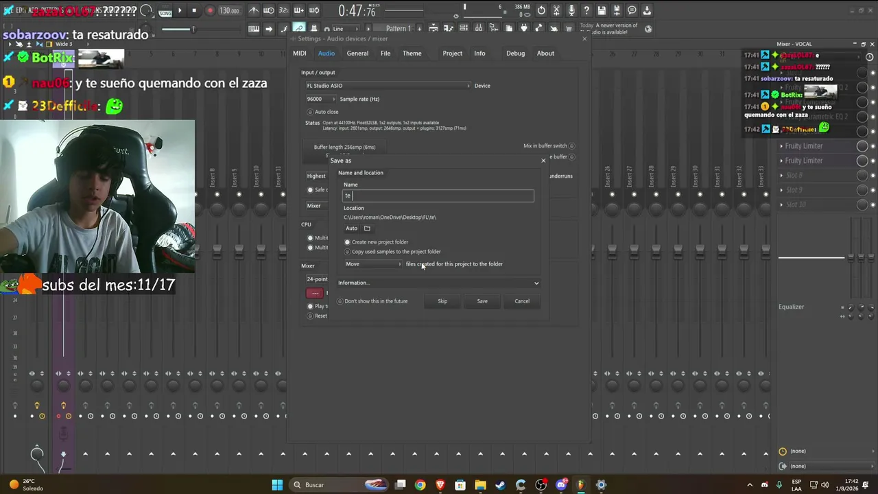Open Brave browser from the taskbar
This screenshot has height=494, width=878.
pyautogui.click(x=440, y=485)
